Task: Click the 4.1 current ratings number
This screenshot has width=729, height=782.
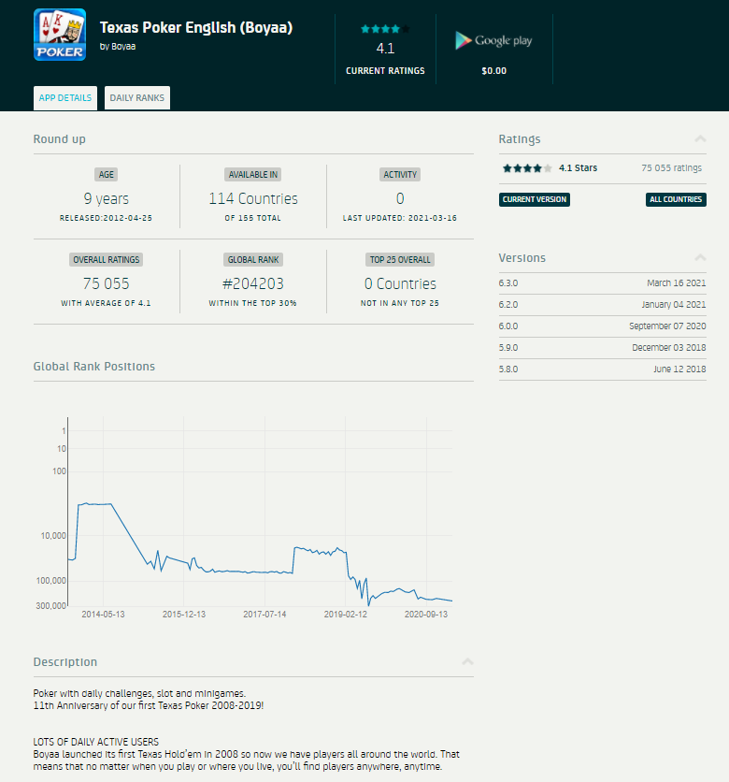Action: (385, 49)
